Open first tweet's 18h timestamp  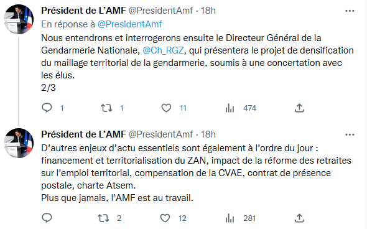208,11
